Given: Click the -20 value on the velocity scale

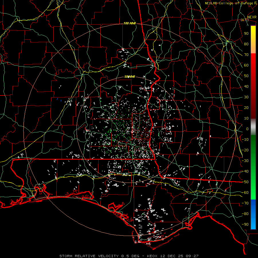Looking at the screenshot, I should [245, 150].
